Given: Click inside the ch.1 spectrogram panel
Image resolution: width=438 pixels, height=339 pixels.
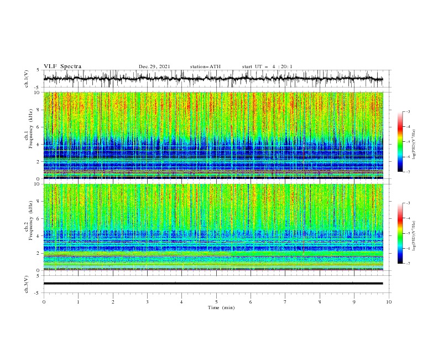Looking at the screenshot, I should [x=213, y=135].
